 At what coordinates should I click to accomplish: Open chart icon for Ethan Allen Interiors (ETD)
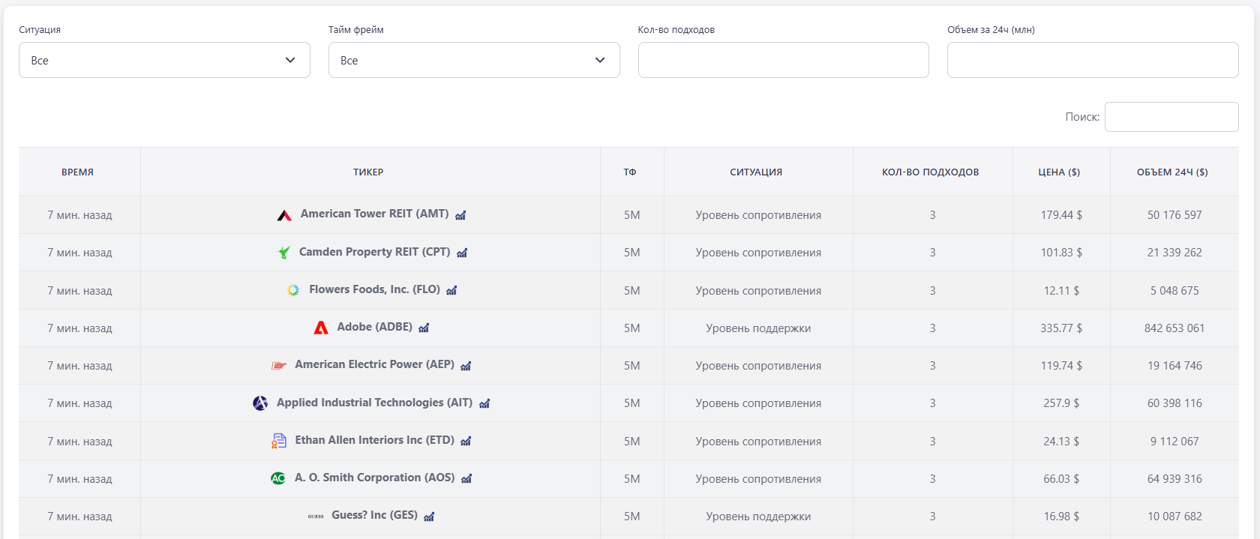[x=466, y=441]
